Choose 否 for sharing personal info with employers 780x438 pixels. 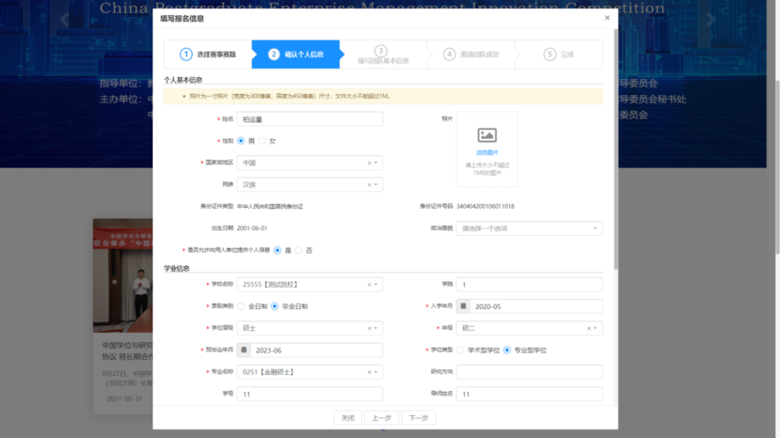click(x=299, y=250)
